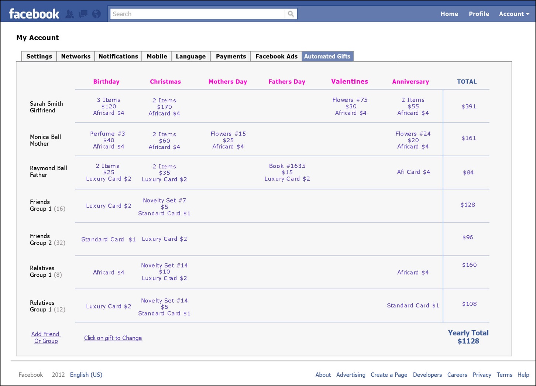Open the notifications globe icon
The height and width of the screenshot is (386, 536).
click(x=96, y=14)
